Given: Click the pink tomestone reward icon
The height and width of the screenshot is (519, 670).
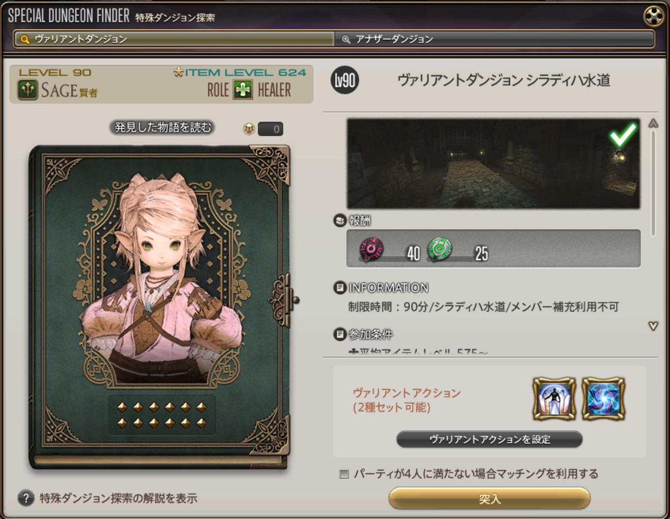Looking at the screenshot, I should click(372, 250).
